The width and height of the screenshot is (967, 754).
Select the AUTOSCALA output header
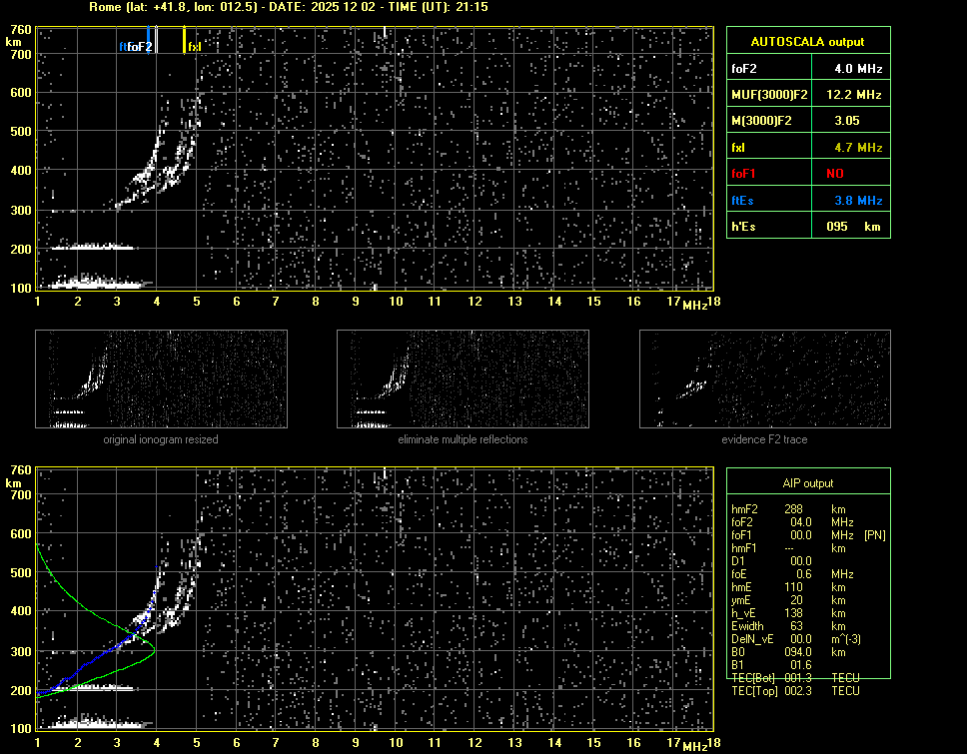point(807,42)
